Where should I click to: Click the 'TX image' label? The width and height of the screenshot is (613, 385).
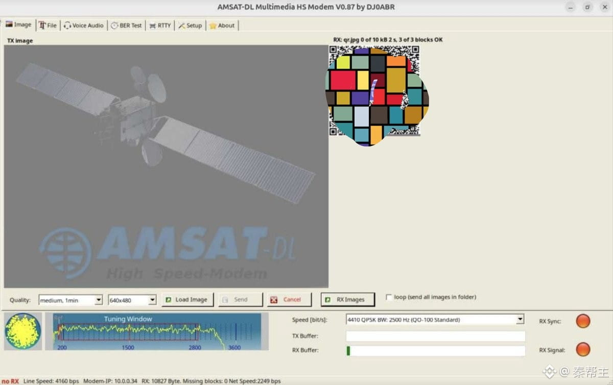[x=20, y=40]
